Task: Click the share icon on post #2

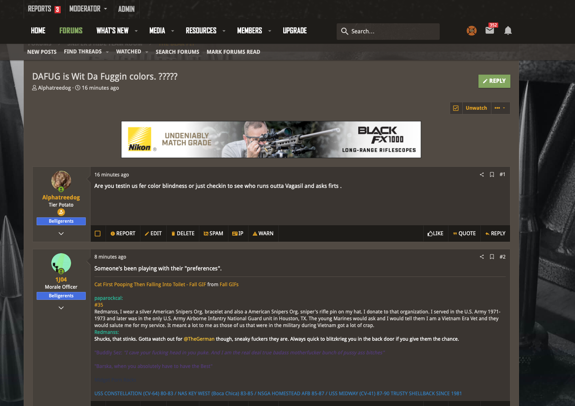Action: coord(482,257)
